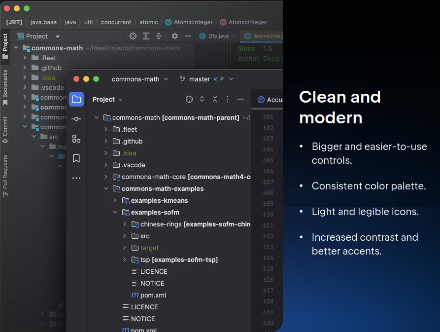Open More Tool Windows via ellipsis icon
The width and height of the screenshot is (440, 332).
tap(76, 178)
